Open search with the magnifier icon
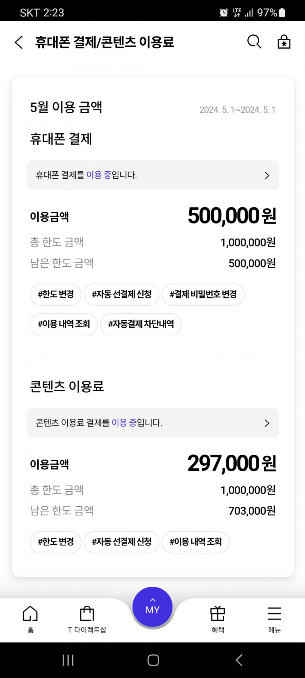The width and height of the screenshot is (305, 678). click(254, 42)
